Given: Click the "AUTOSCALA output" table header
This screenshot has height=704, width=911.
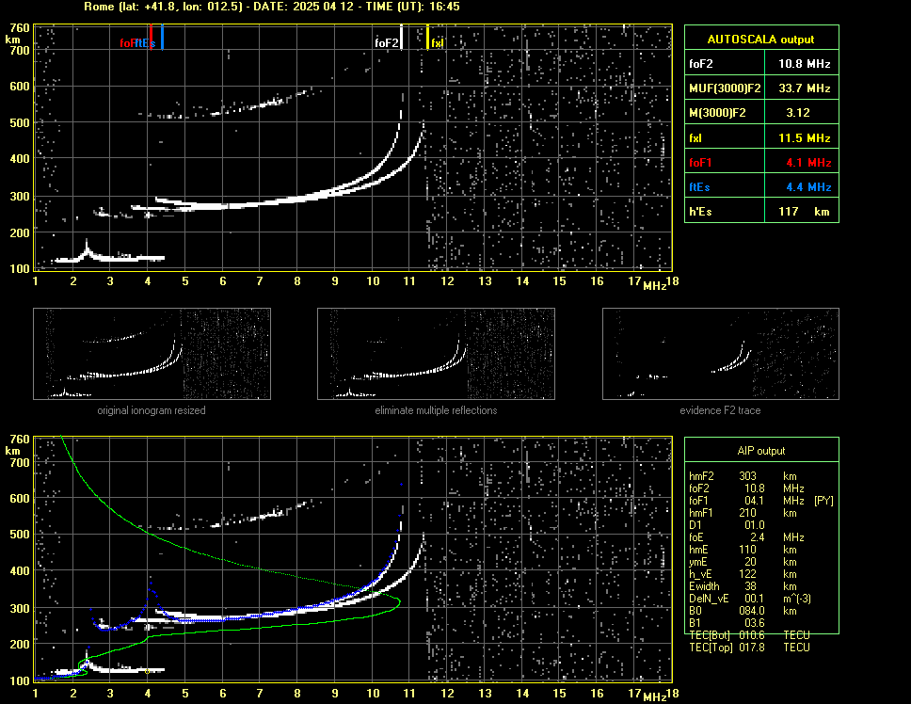Looking at the screenshot, I should [x=760, y=40].
